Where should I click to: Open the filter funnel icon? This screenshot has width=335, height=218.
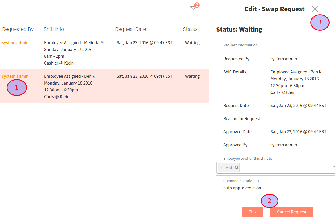[193, 9]
